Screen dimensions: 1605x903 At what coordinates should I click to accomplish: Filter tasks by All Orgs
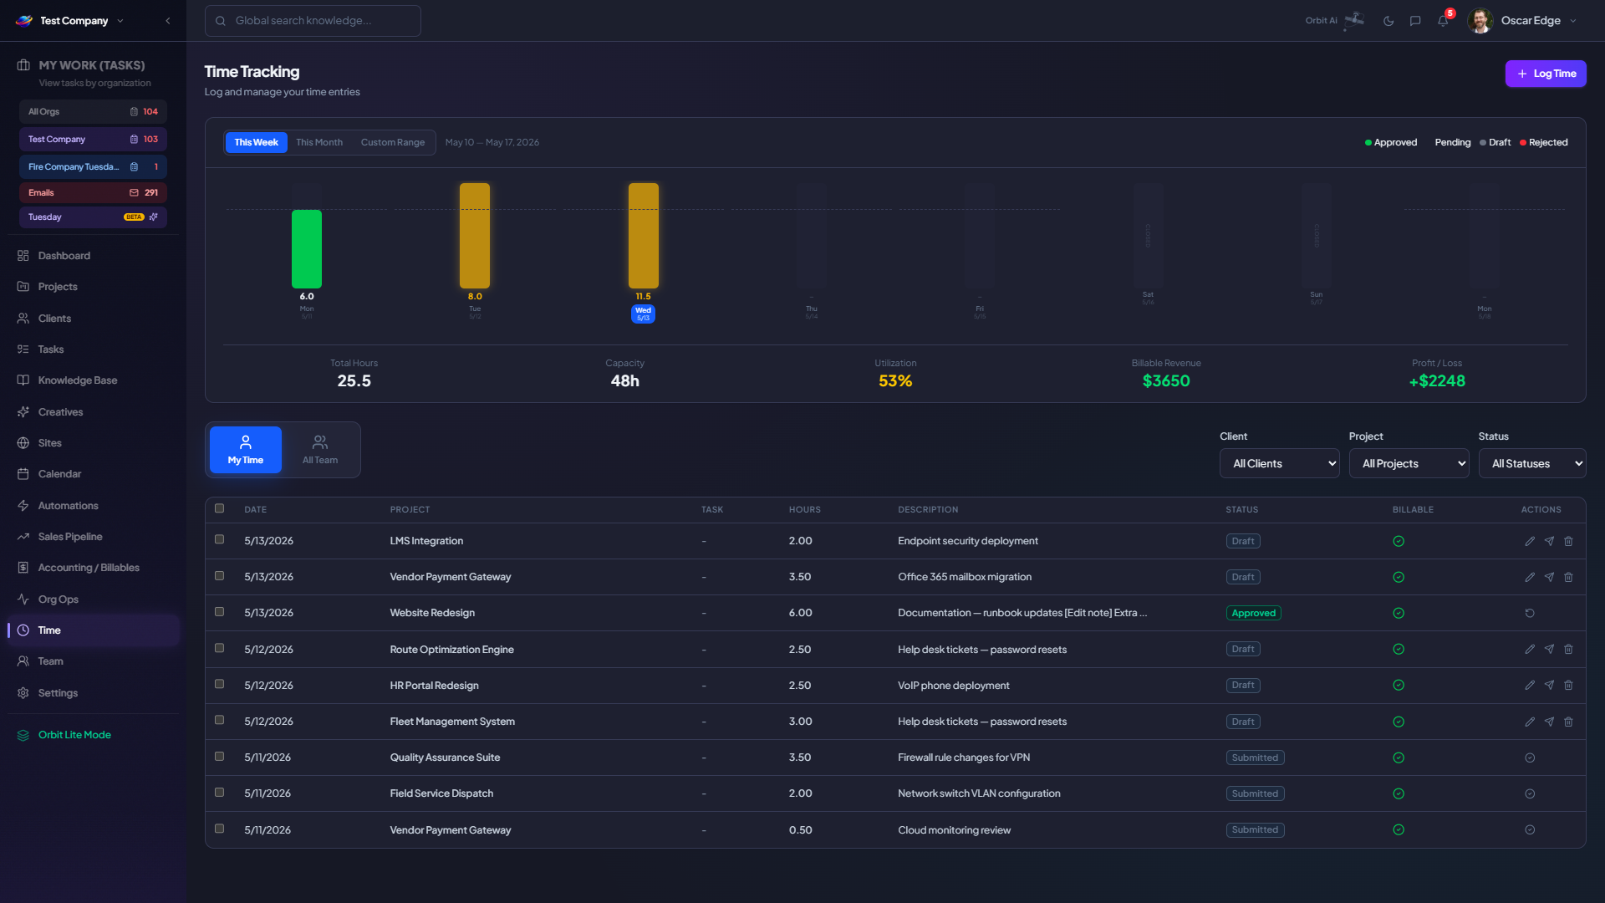coord(93,111)
